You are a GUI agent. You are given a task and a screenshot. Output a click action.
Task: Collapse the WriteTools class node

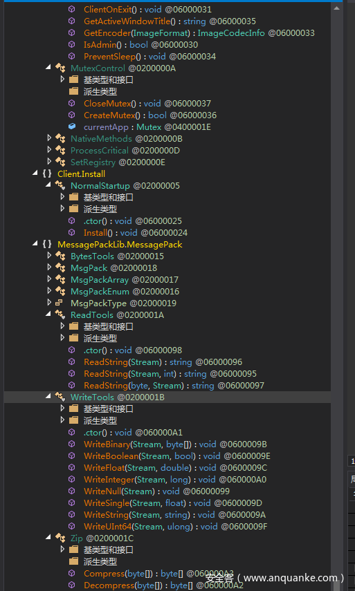pyautogui.click(x=48, y=397)
